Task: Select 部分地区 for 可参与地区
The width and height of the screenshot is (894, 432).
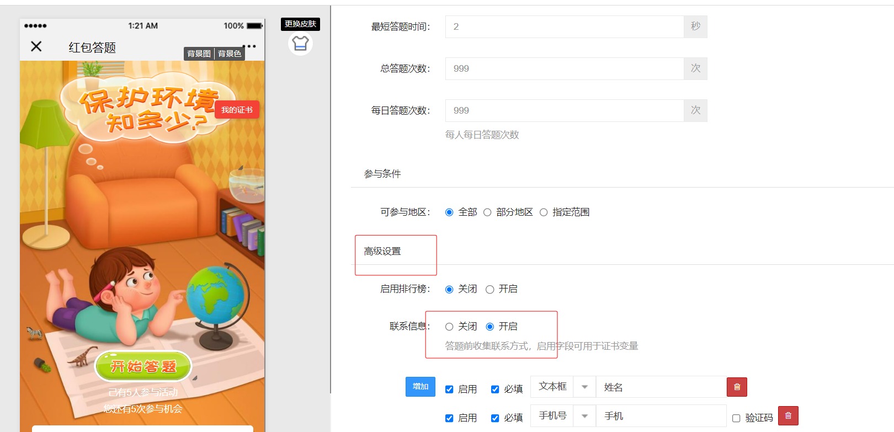Action: pos(487,212)
